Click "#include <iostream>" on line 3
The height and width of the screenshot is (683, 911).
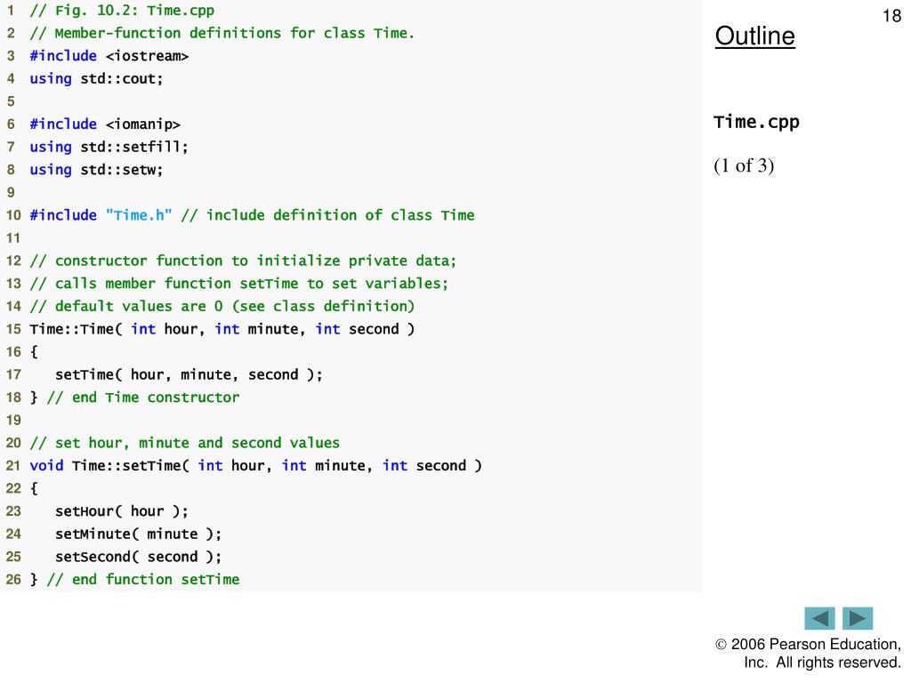[x=109, y=56]
